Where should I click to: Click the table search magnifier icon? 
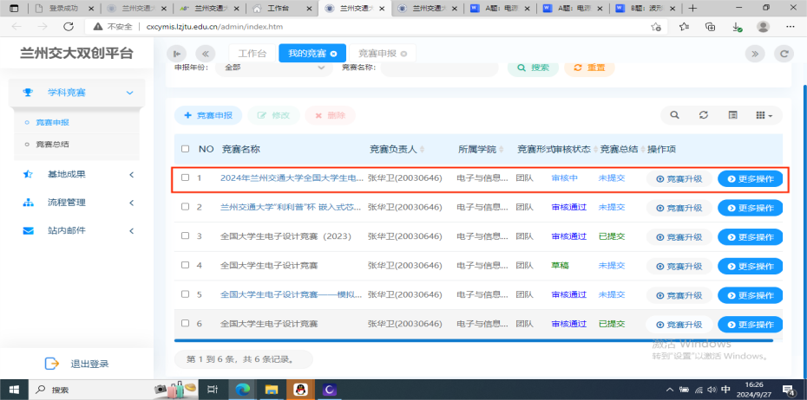click(674, 115)
